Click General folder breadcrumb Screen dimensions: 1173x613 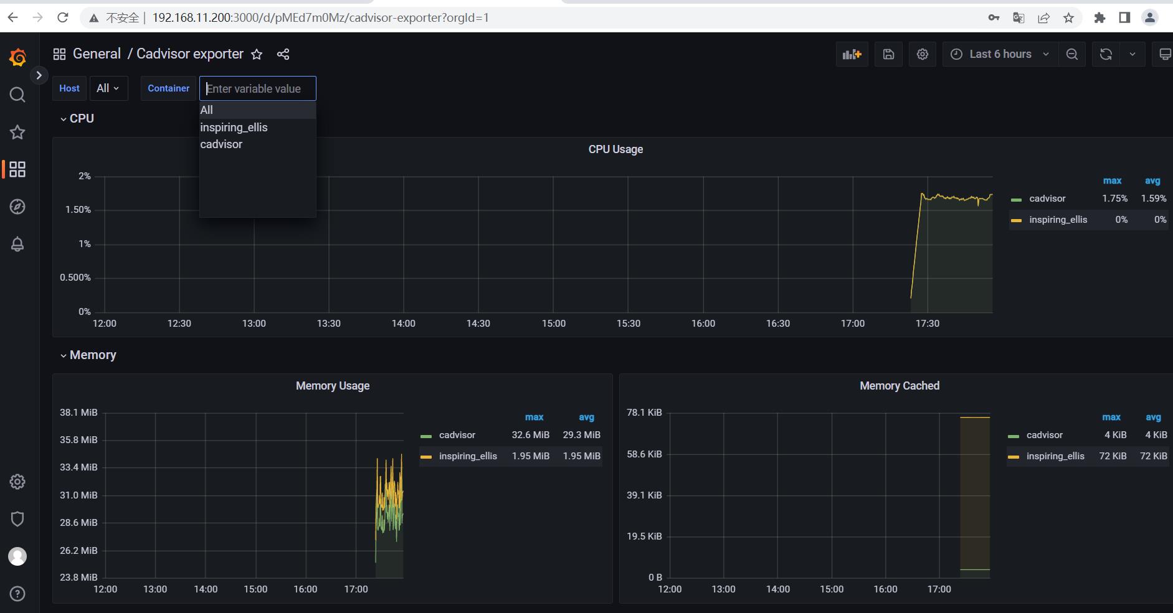tap(97, 54)
